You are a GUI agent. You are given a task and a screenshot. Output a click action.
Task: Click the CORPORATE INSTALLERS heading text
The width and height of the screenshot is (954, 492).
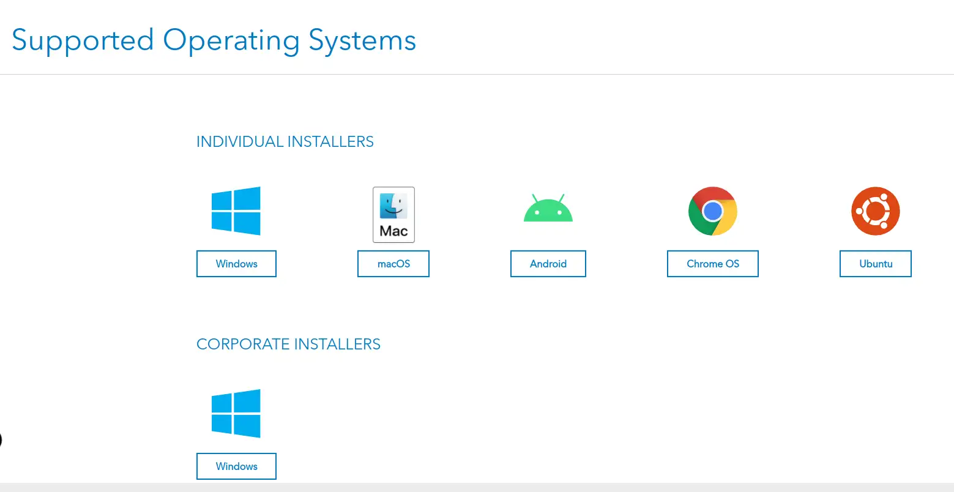click(x=288, y=345)
